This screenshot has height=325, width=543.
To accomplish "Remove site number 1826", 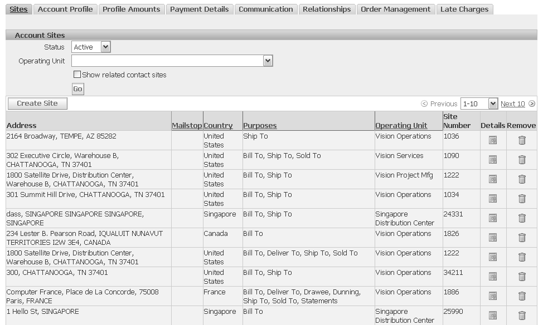I will [522, 238].
